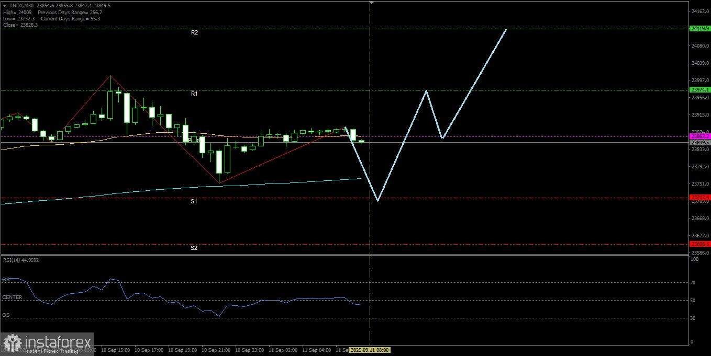Click the 23974.1 green price tag
This screenshot has height=356, width=711.
click(700, 90)
